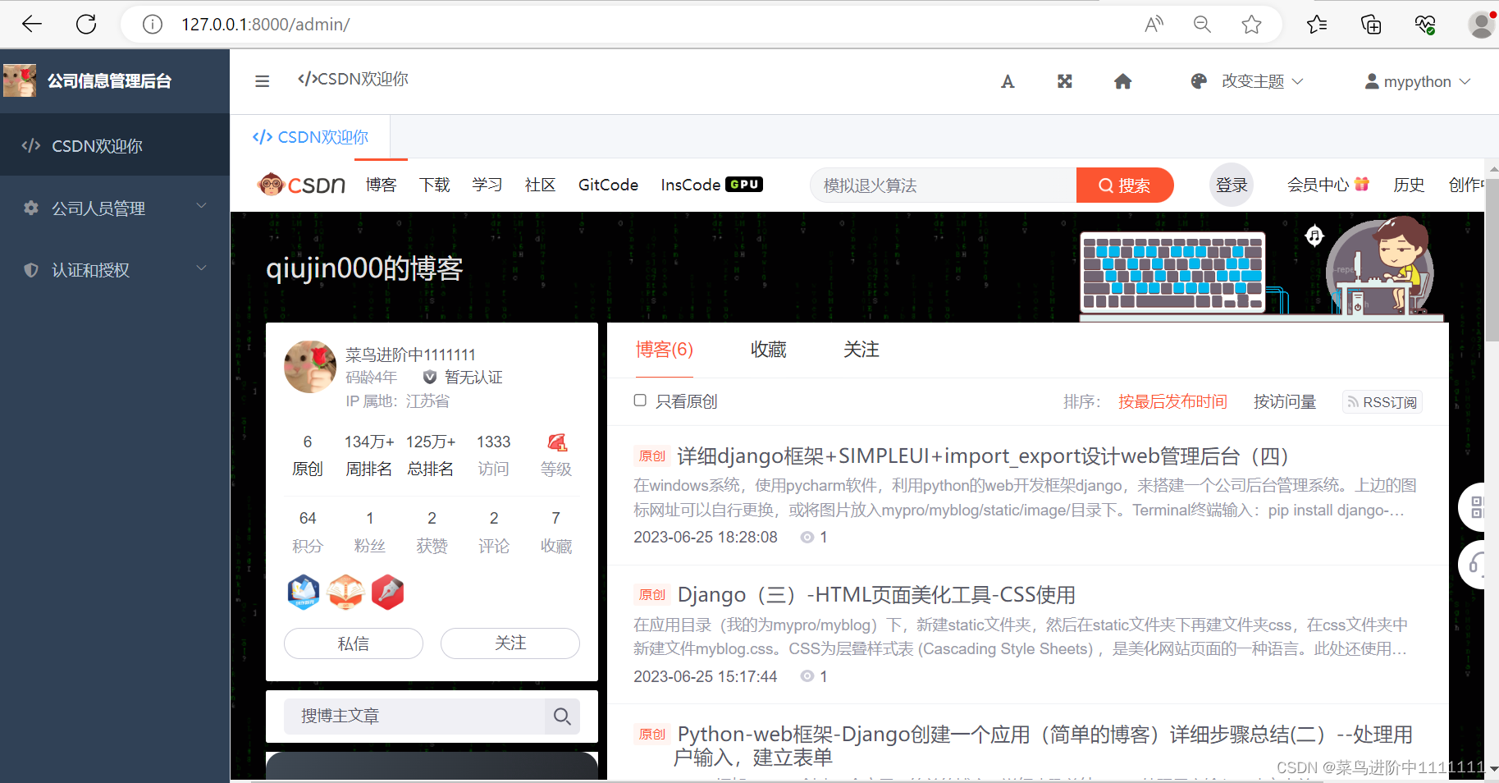This screenshot has width=1499, height=783.
Task: Click the browser refresh icon
Action: click(85, 24)
